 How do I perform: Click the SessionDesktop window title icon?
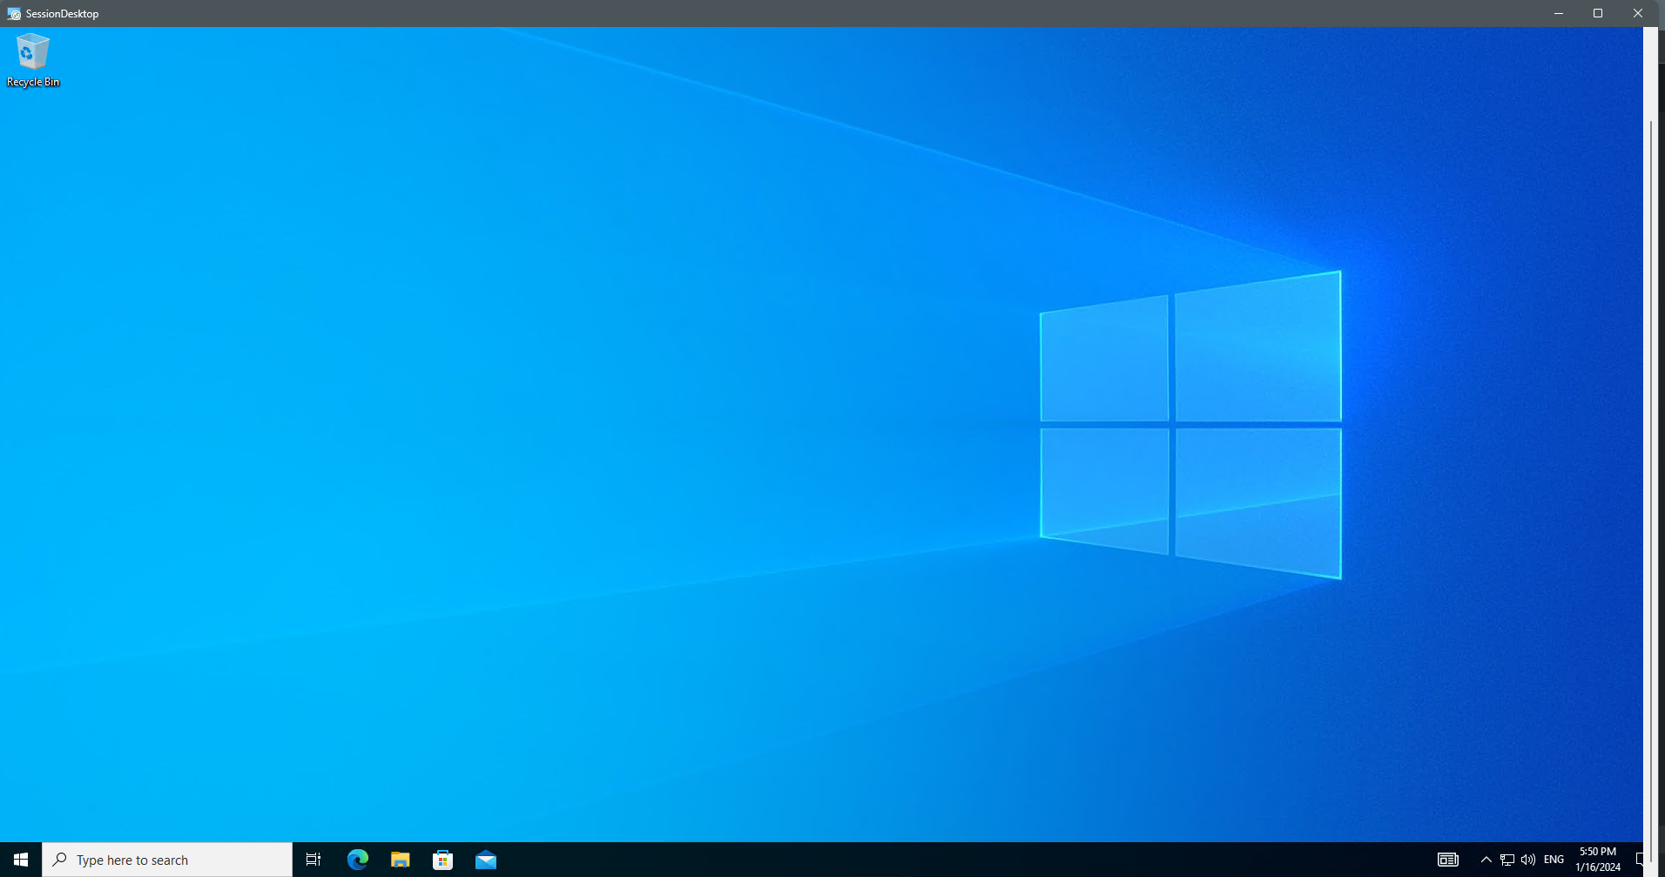point(14,13)
